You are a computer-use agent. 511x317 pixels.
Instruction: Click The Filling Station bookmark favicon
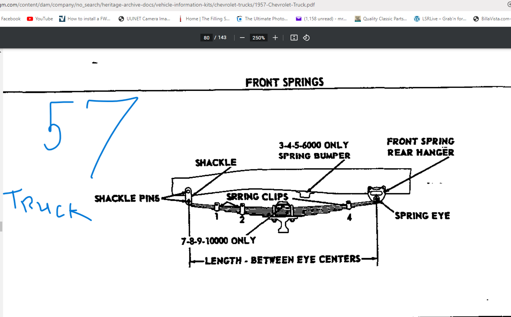[x=180, y=19]
